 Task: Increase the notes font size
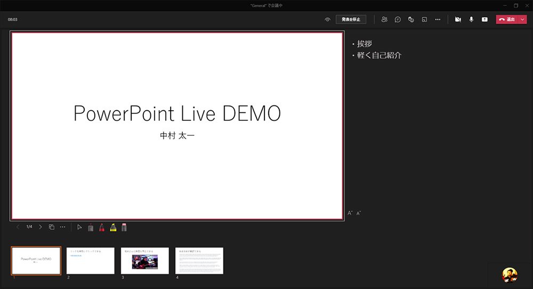click(350, 213)
